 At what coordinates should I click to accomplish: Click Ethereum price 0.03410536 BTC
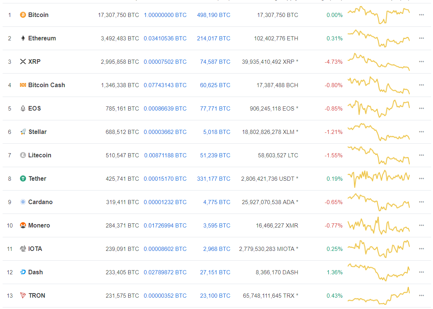(x=165, y=38)
